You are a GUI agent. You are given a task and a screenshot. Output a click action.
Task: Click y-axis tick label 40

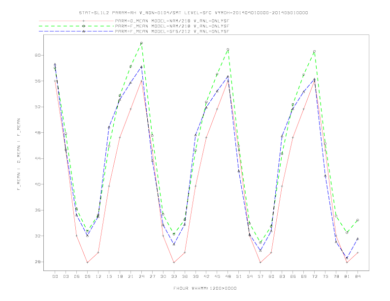click(x=37, y=184)
